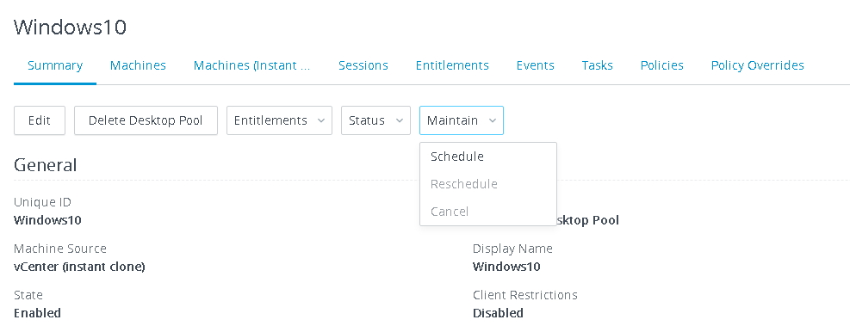Collapse the Maintain dropdown
Screen dimensions: 850x332
coord(462,120)
